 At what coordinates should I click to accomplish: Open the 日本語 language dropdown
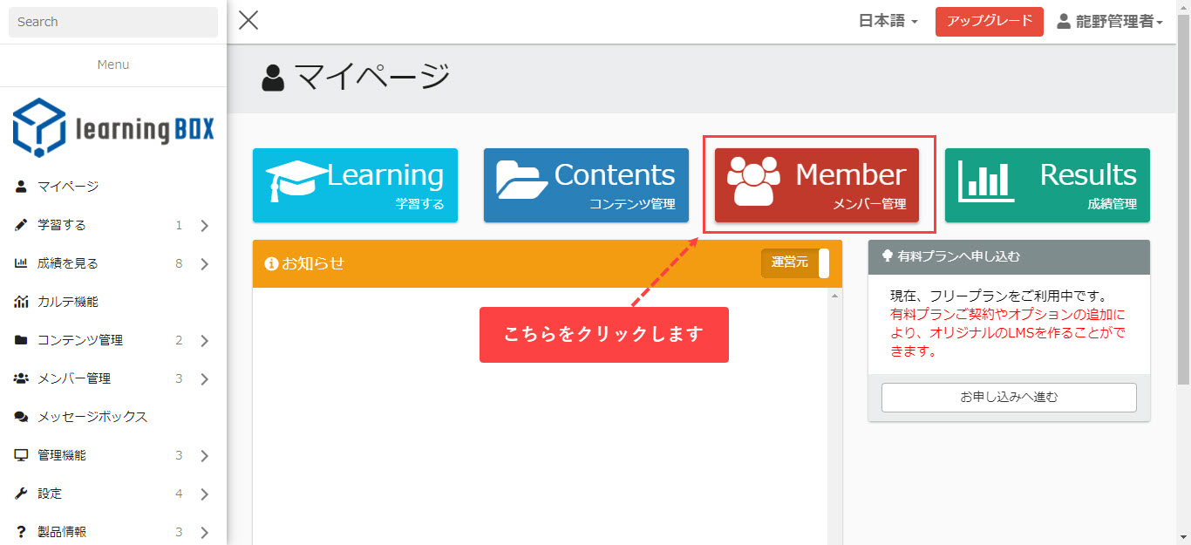tap(888, 22)
